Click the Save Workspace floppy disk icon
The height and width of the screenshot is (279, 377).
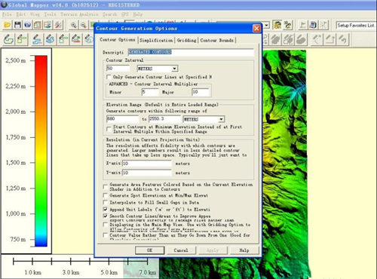[17, 25]
